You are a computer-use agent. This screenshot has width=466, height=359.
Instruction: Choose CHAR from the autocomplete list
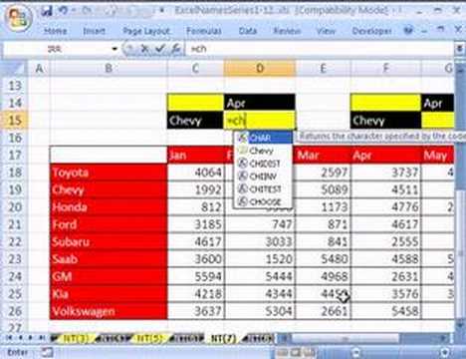264,138
